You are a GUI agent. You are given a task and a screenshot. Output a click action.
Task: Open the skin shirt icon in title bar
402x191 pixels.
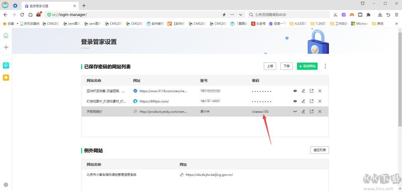(362, 3)
